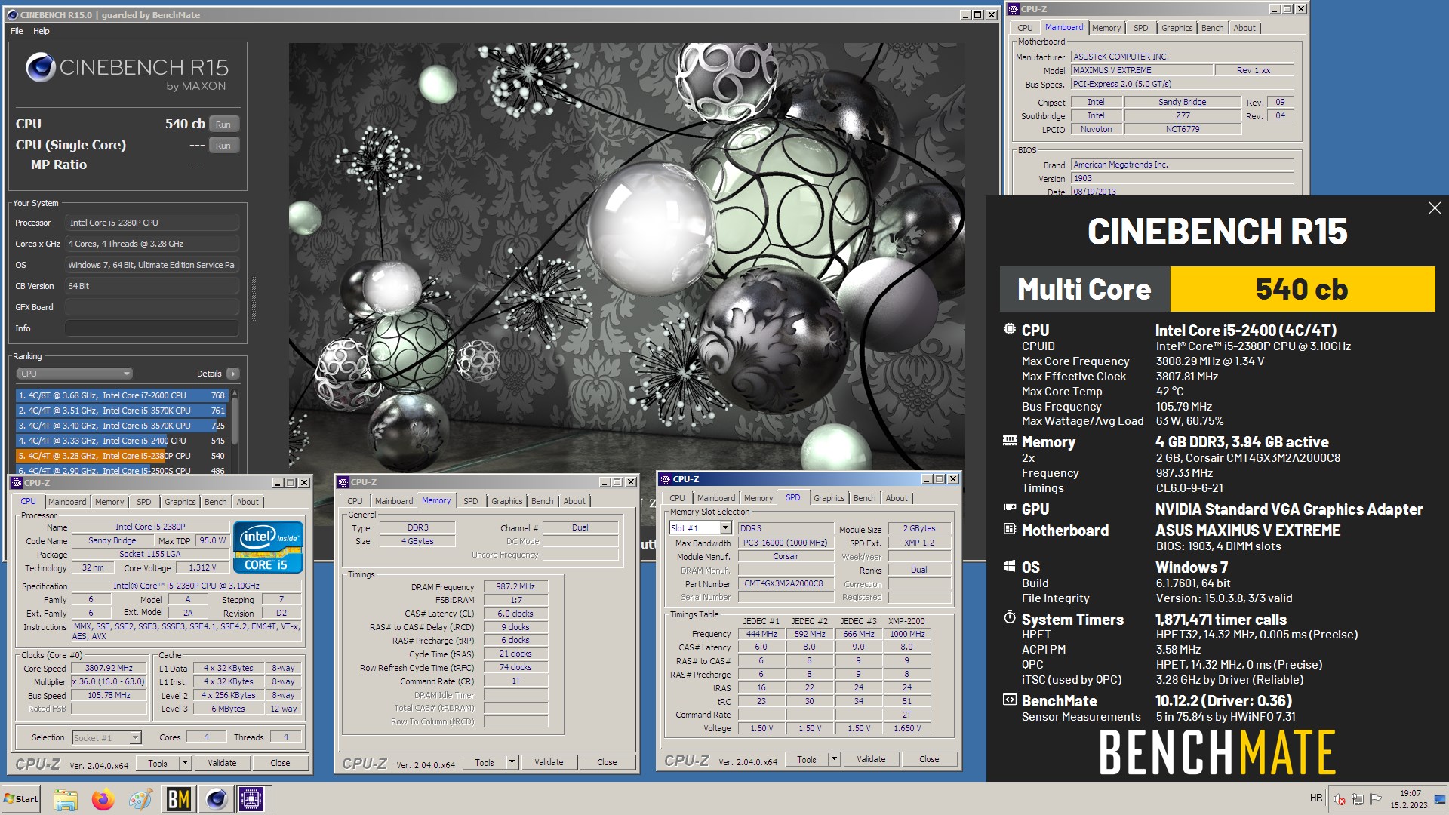Select ranking row 'Intel Core i5-2400 CPU'
Screen dimensions: 1449x815
[x=122, y=441]
